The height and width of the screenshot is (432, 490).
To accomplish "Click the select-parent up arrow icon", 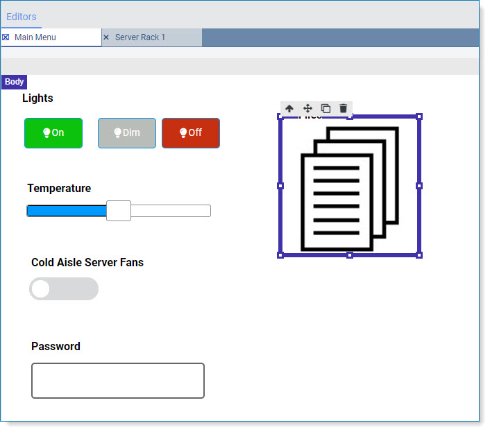I will pos(289,109).
